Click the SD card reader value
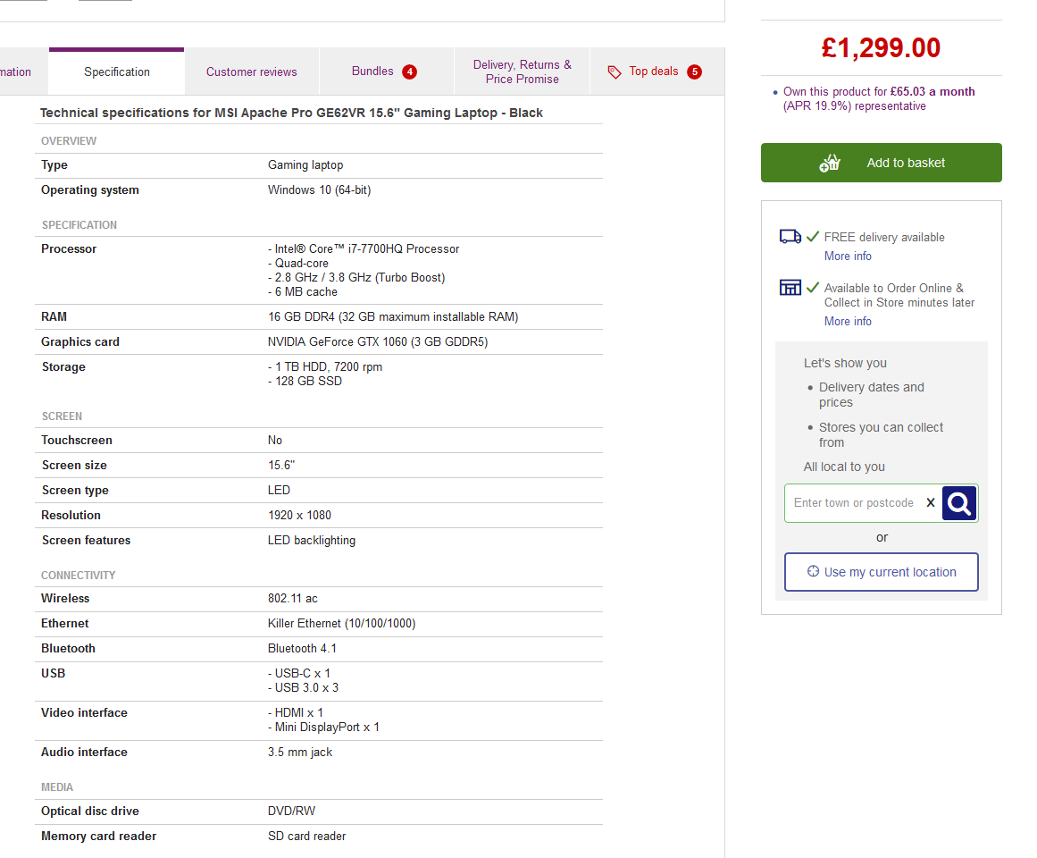 pyautogui.click(x=307, y=837)
